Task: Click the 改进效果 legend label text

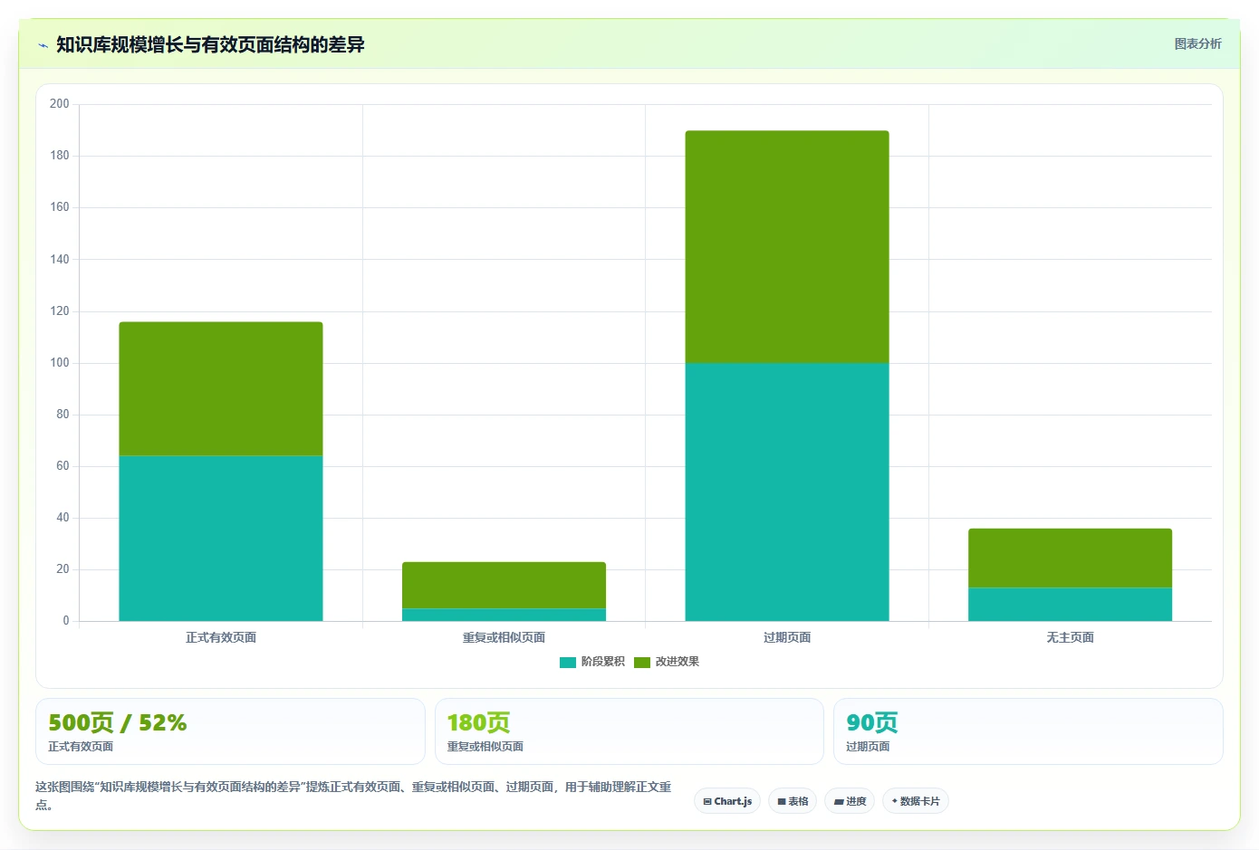Action: (678, 662)
